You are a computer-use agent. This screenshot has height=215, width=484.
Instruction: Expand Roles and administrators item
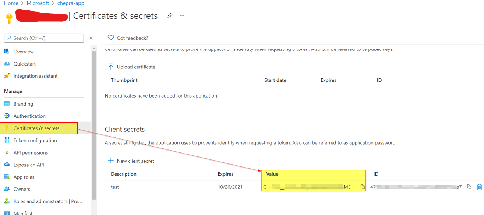pos(48,201)
